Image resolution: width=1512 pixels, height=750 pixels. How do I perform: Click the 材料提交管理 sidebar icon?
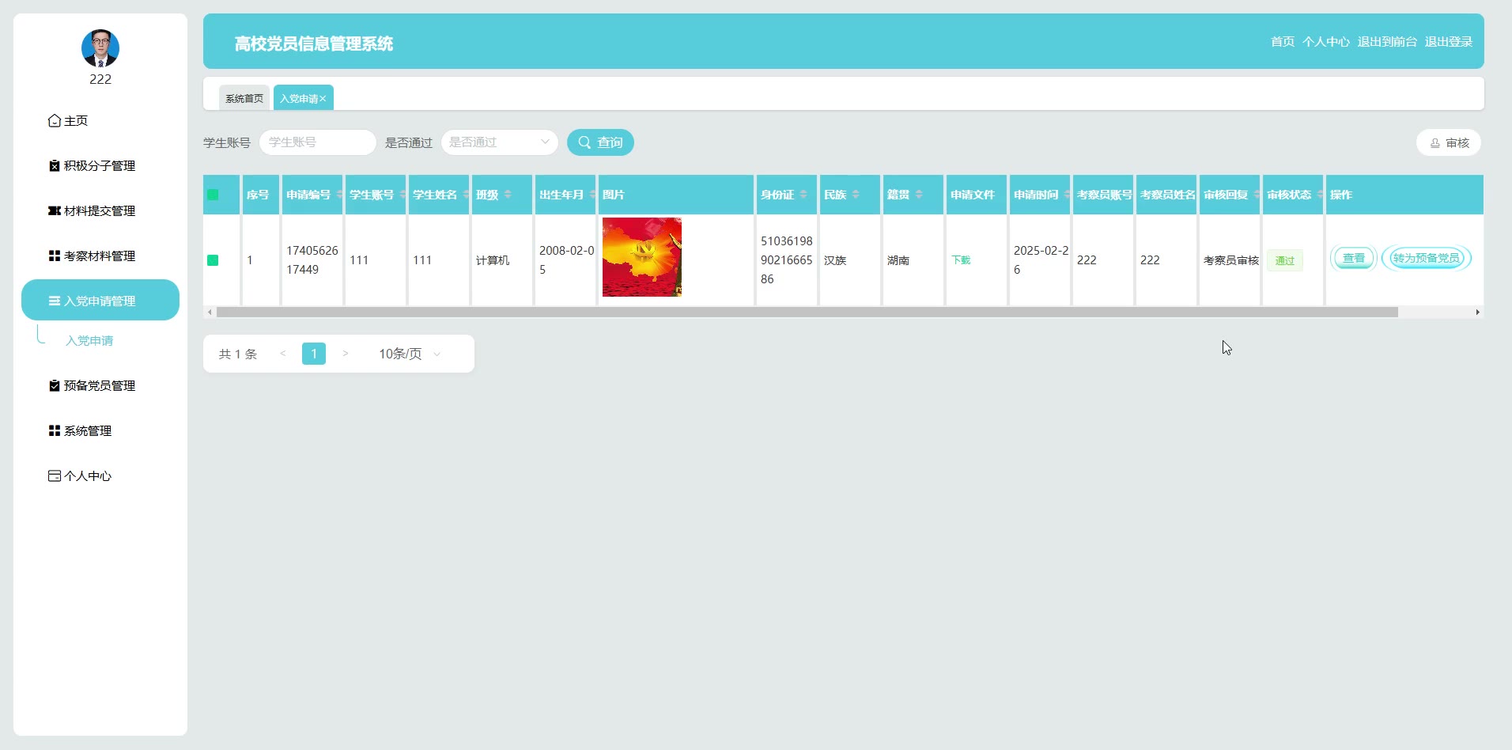pyautogui.click(x=54, y=211)
